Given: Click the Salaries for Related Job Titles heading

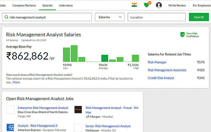Looking at the screenshot, I should [169, 54].
